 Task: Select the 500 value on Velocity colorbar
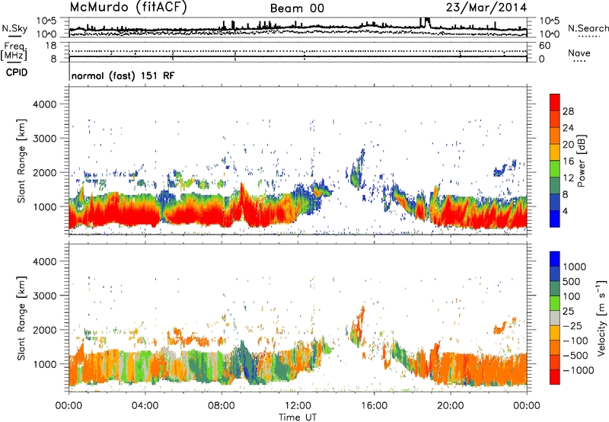click(572, 282)
